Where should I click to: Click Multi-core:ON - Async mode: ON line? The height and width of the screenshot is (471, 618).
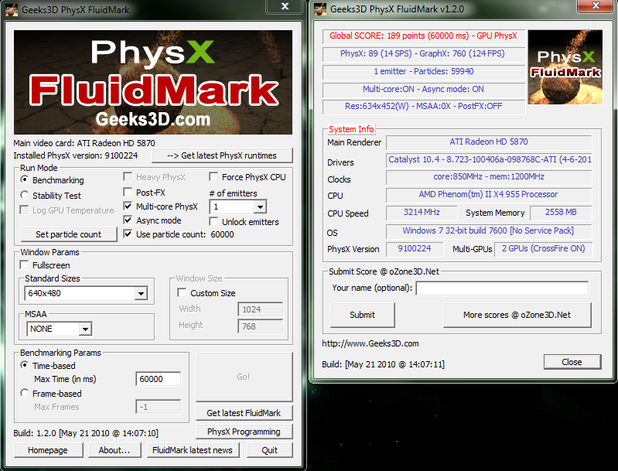point(423,89)
